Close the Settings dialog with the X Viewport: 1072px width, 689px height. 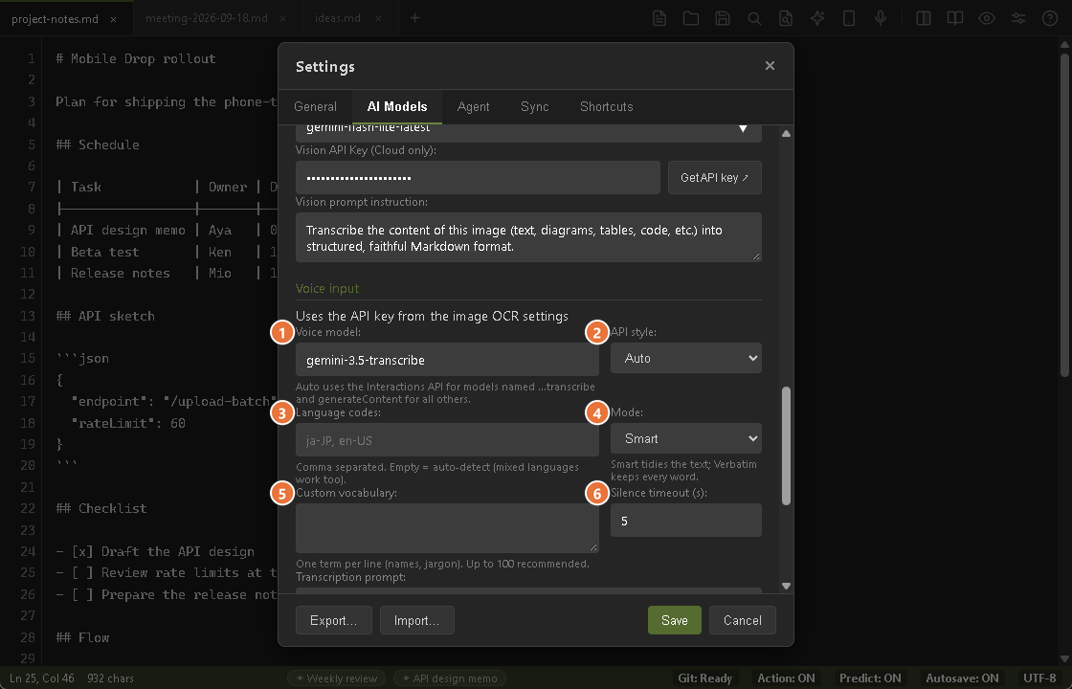tap(770, 66)
